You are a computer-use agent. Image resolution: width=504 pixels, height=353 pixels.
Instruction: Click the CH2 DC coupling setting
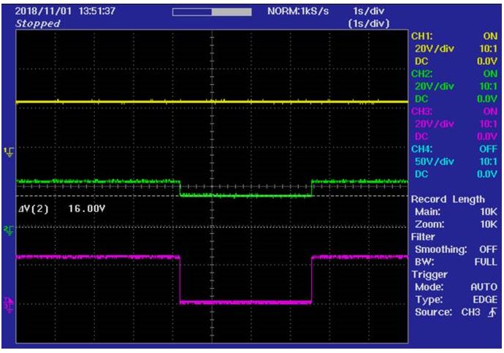tap(421, 99)
